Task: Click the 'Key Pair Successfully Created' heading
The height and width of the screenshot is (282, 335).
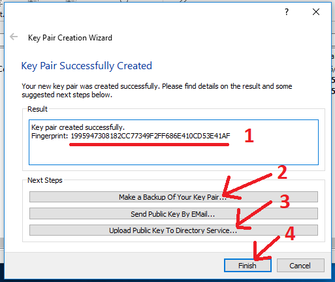Action: [86, 66]
